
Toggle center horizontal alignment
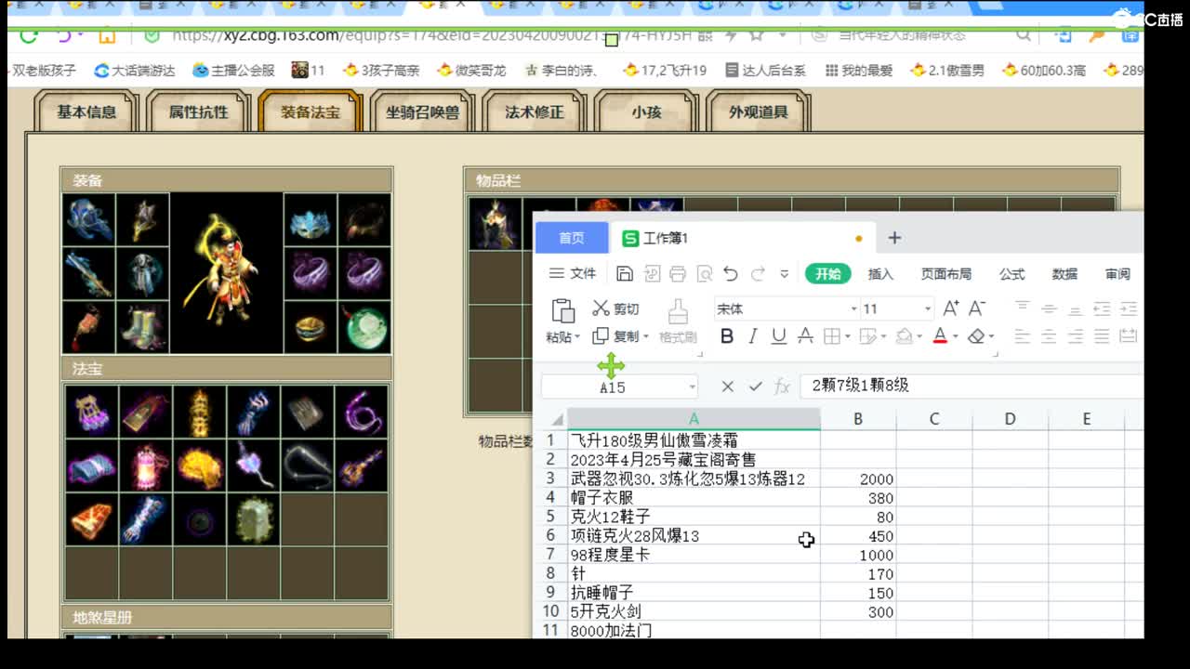[1049, 336]
